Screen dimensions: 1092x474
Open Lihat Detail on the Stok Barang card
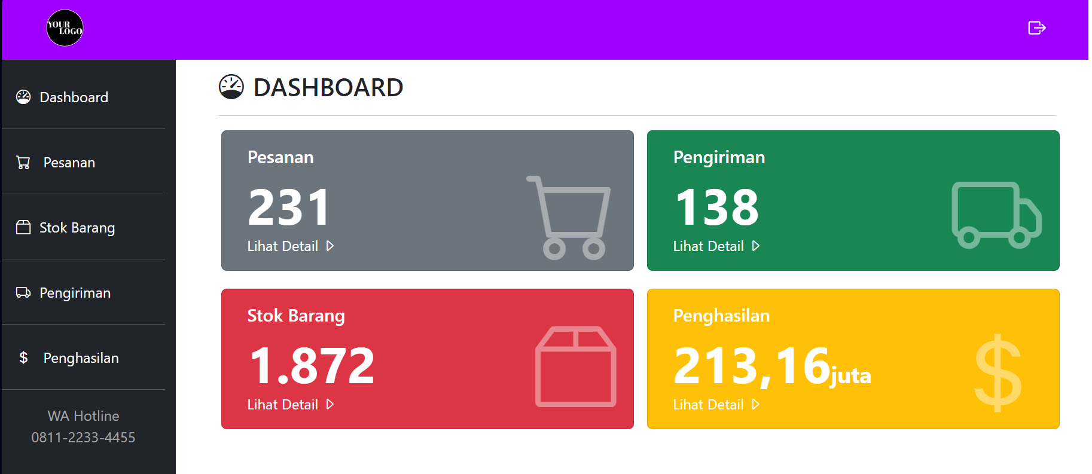coord(291,405)
